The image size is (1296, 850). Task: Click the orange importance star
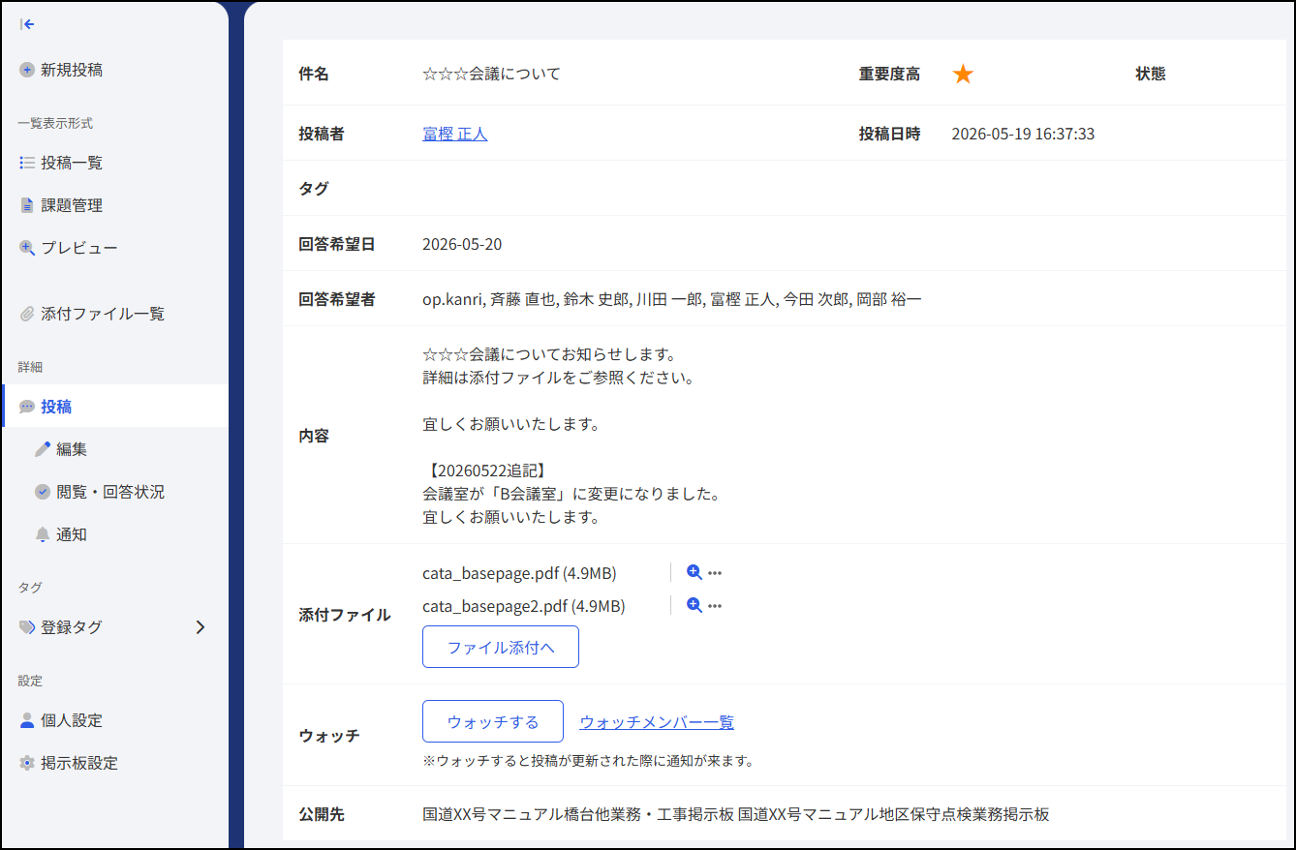tap(963, 74)
